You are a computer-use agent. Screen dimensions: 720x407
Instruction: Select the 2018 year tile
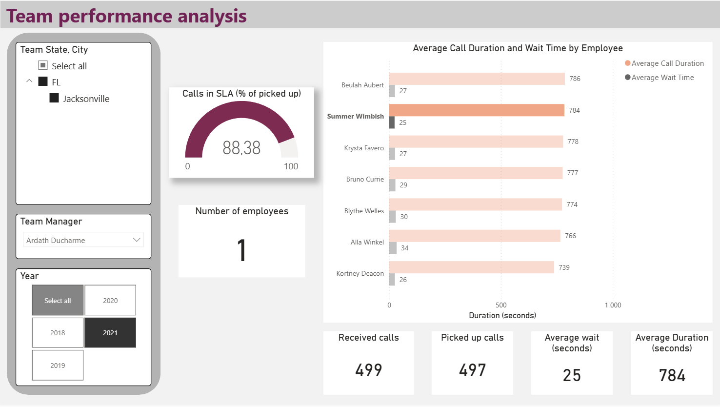pyautogui.click(x=58, y=333)
